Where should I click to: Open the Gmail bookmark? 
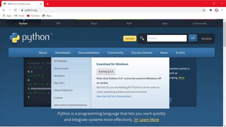19,16
